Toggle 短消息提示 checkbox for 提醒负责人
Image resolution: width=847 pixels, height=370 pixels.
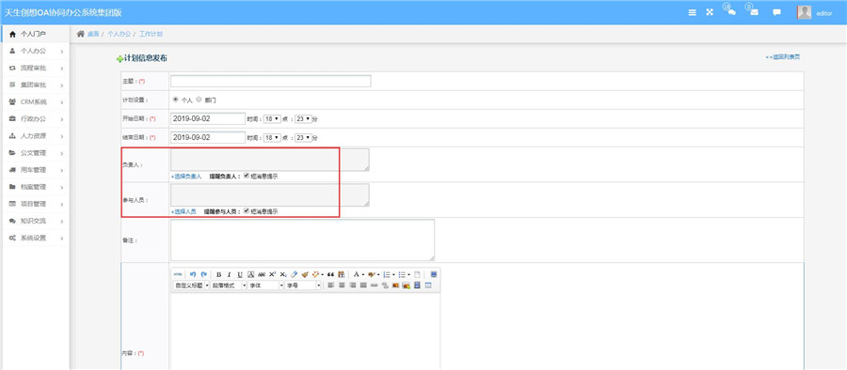point(247,176)
